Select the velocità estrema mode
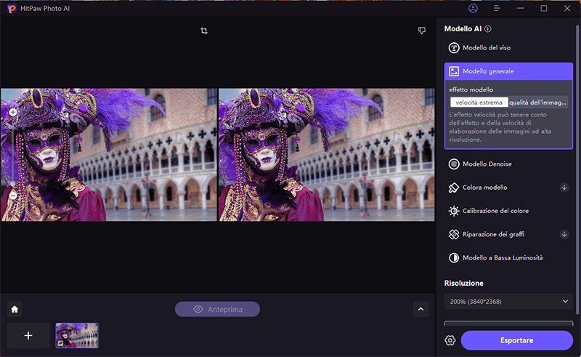The image size is (581, 357). pyautogui.click(x=479, y=103)
